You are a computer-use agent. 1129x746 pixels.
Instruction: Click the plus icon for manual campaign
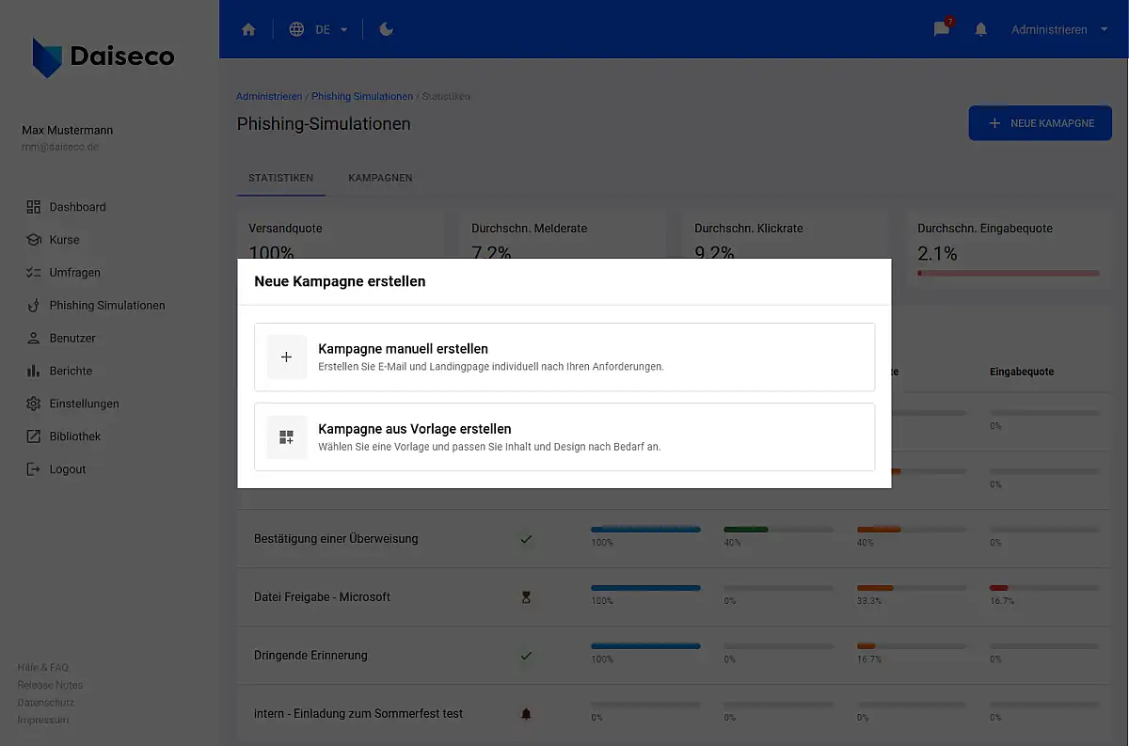pyautogui.click(x=287, y=357)
